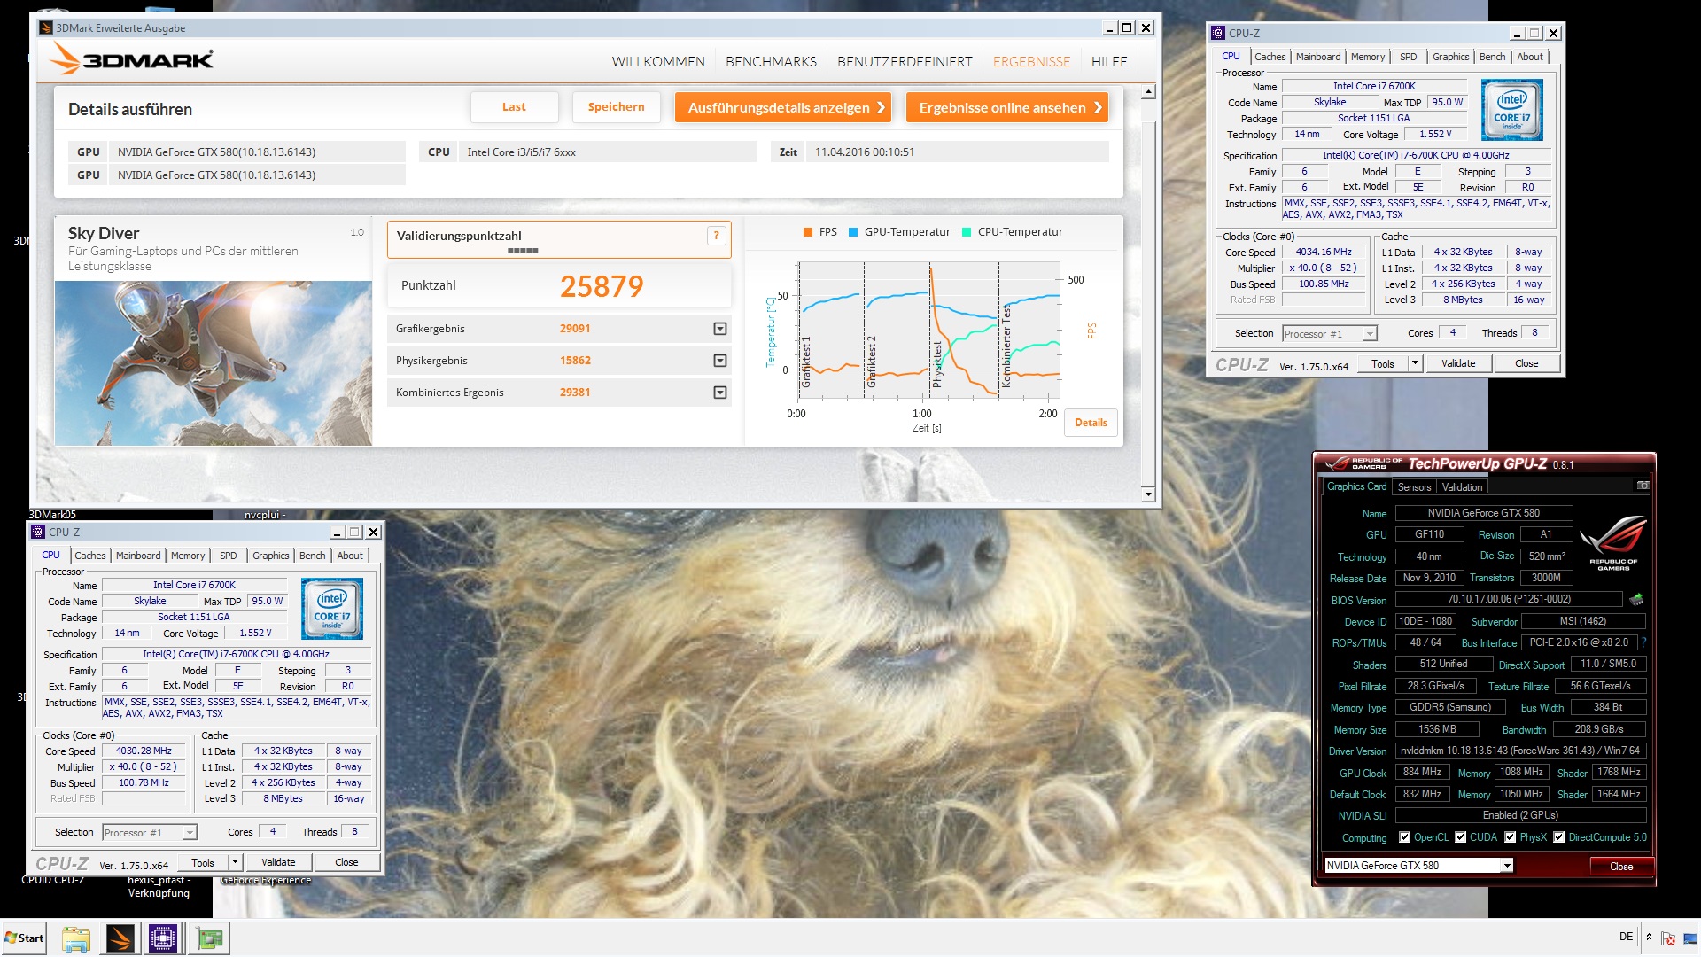
Task: Open the Validierungspunktzahl help question mark
Action: [717, 236]
